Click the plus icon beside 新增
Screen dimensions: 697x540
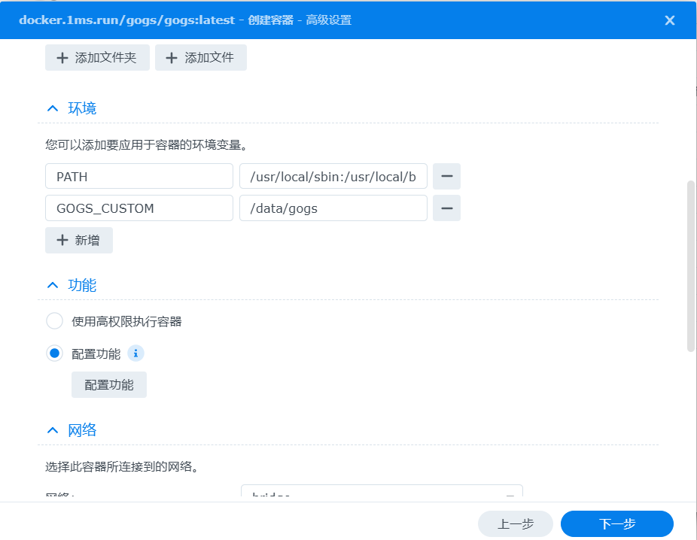62,240
